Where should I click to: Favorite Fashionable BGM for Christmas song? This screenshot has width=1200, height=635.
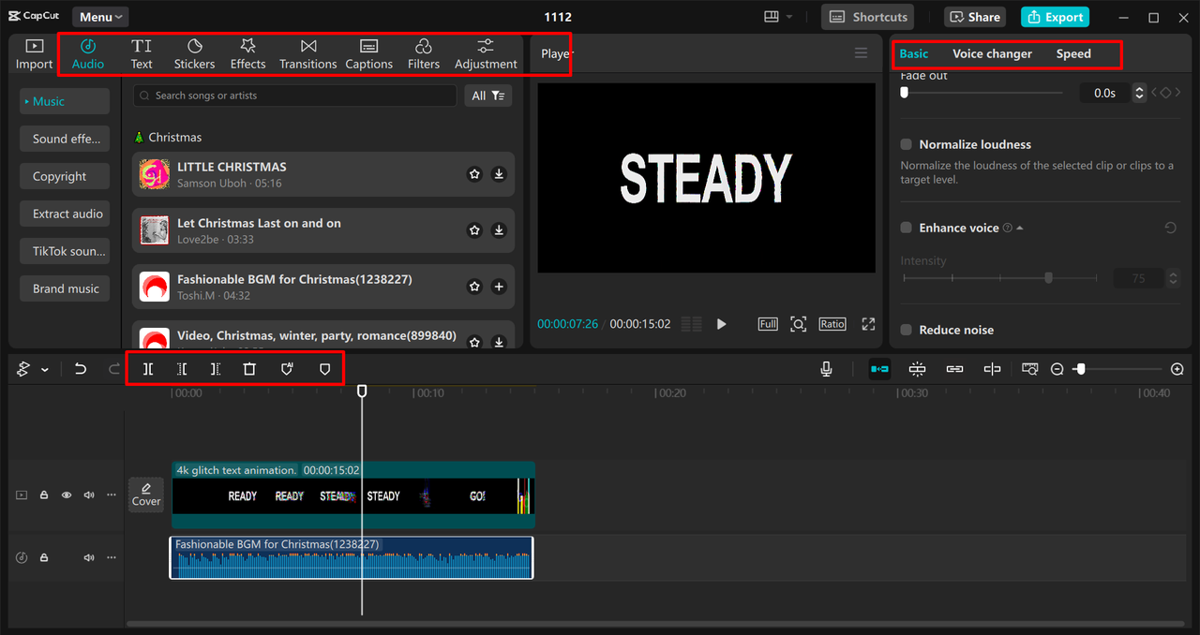click(474, 287)
